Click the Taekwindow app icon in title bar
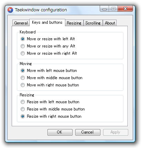The width and height of the screenshot is (142, 148). tap(10, 10)
